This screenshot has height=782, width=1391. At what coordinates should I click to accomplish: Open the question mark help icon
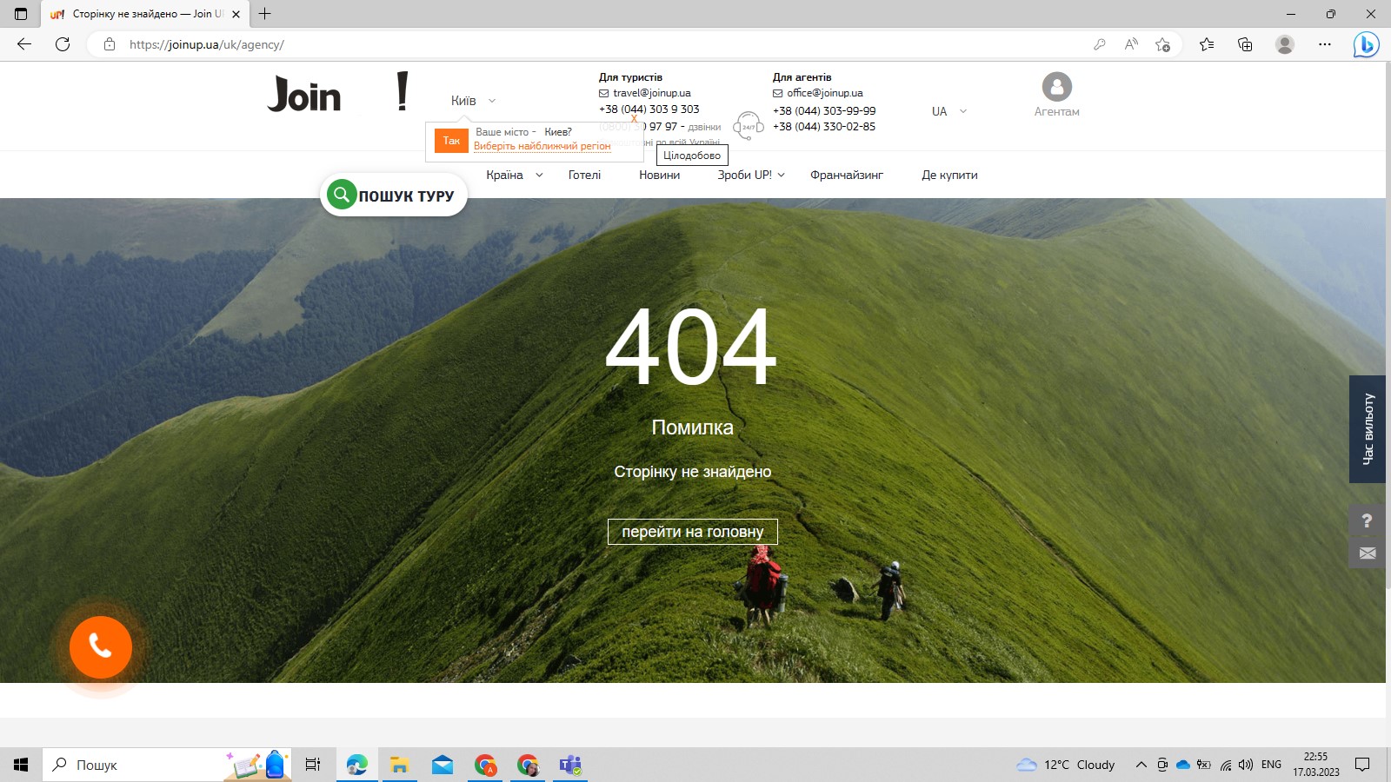(1367, 520)
